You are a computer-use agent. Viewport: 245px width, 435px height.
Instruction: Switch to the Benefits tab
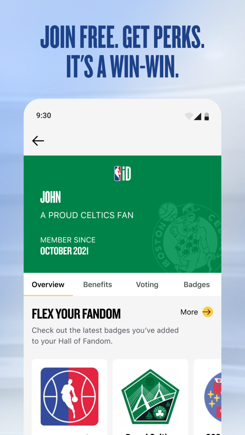pos(98,285)
